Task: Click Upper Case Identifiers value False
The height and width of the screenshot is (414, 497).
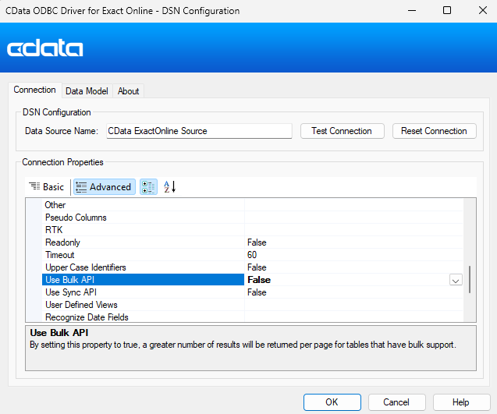Action: (x=257, y=267)
